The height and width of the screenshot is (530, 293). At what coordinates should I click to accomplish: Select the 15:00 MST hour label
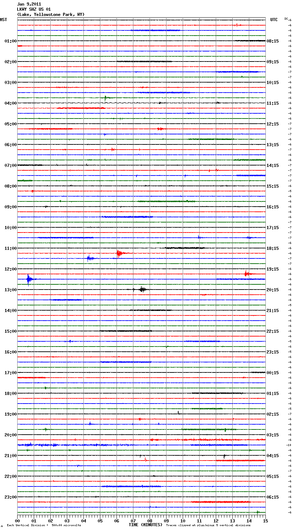pyautogui.click(x=11, y=331)
